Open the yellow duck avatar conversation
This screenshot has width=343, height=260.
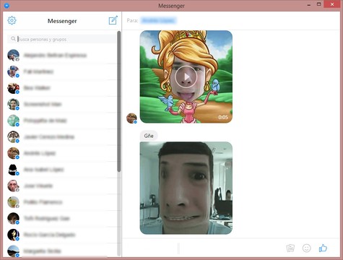point(62,202)
